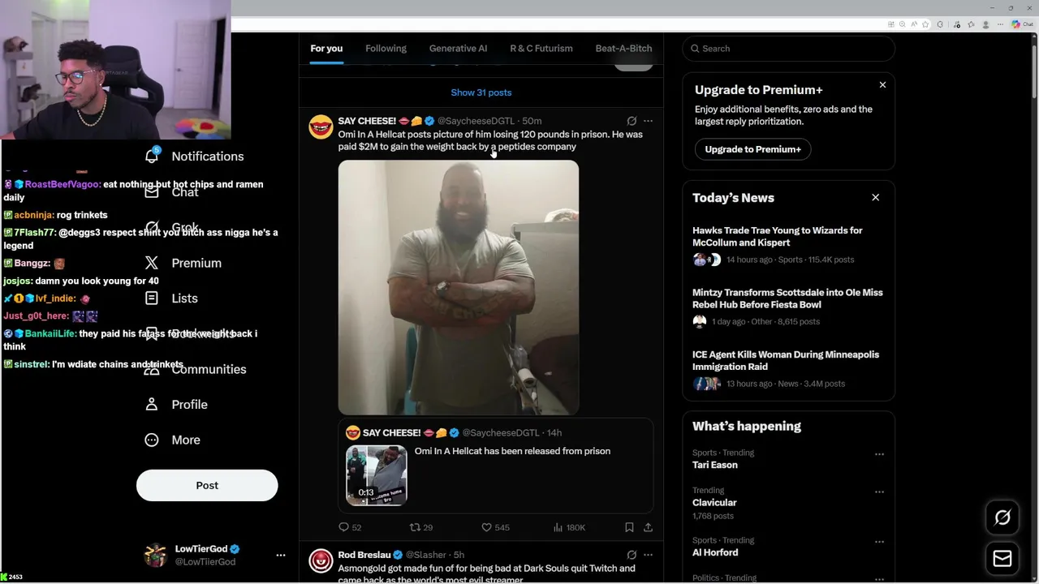Open options for Tari Eason trend

879,454
